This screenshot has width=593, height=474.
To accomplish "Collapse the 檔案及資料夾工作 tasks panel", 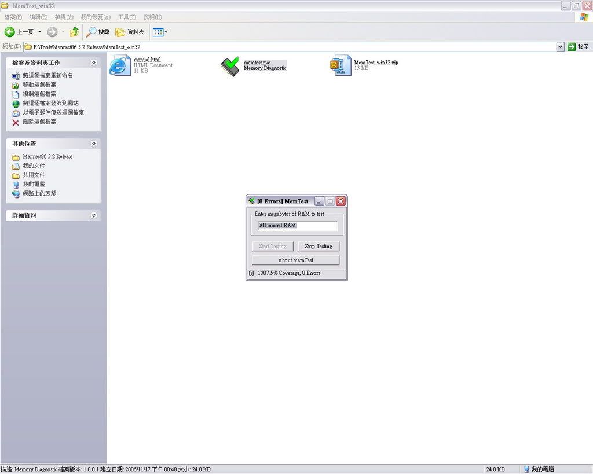I will pos(94,63).
